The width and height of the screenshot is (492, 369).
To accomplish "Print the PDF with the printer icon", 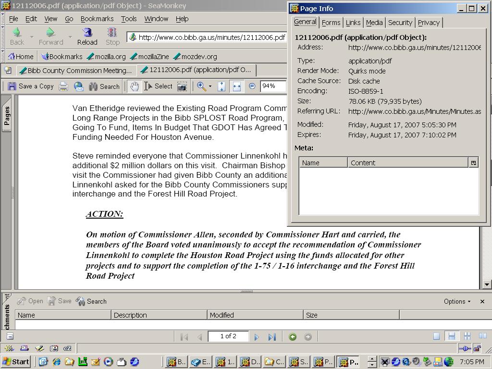I will [63, 86].
